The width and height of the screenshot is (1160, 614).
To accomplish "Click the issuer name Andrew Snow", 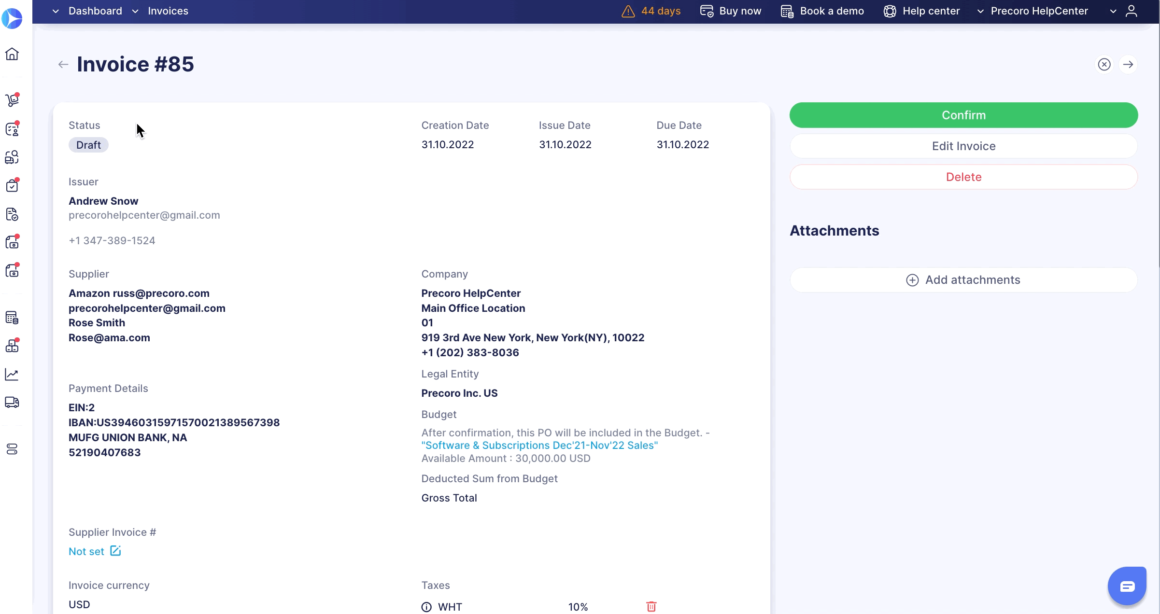I will point(103,201).
